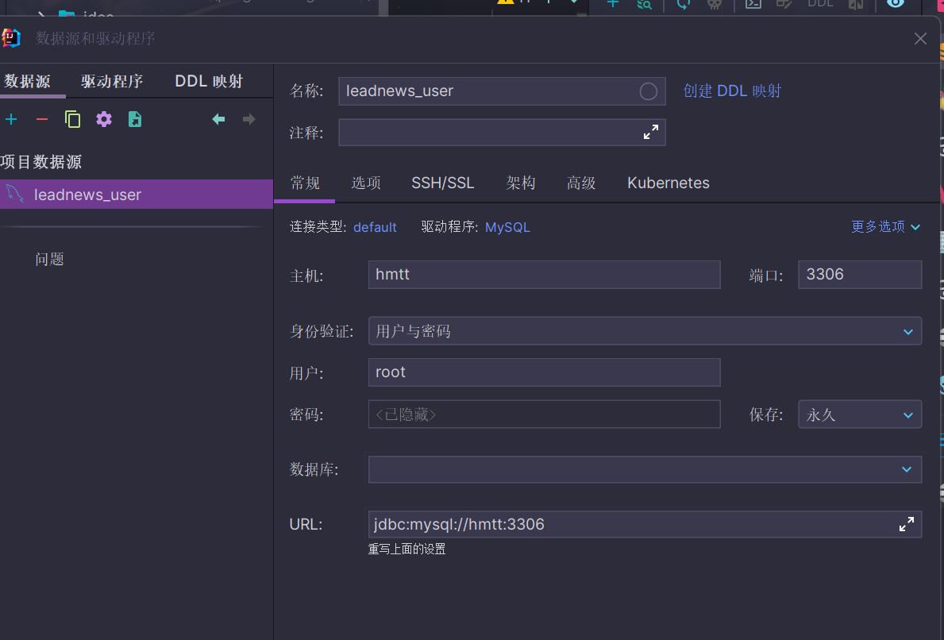Click the hidden 密码 password field
Image resolution: width=944 pixels, height=640 pixels.
point(544,414)
